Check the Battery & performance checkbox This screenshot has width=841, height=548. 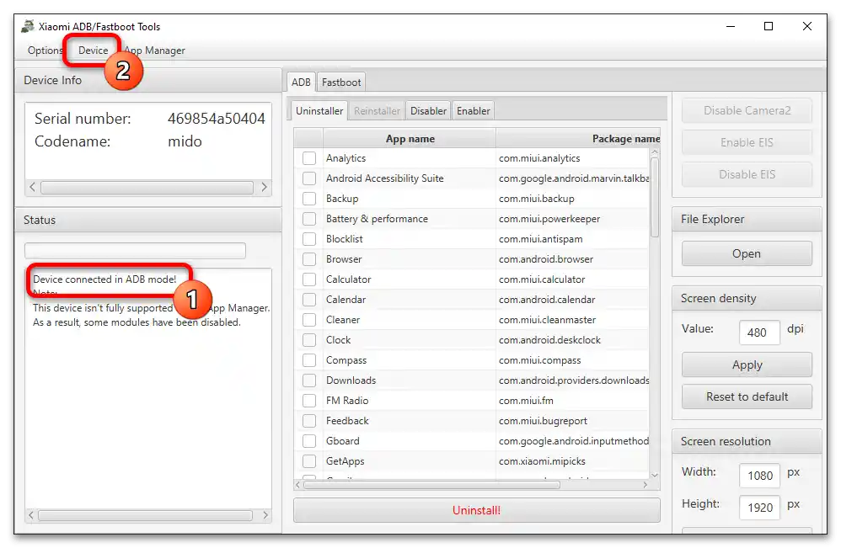309,219
